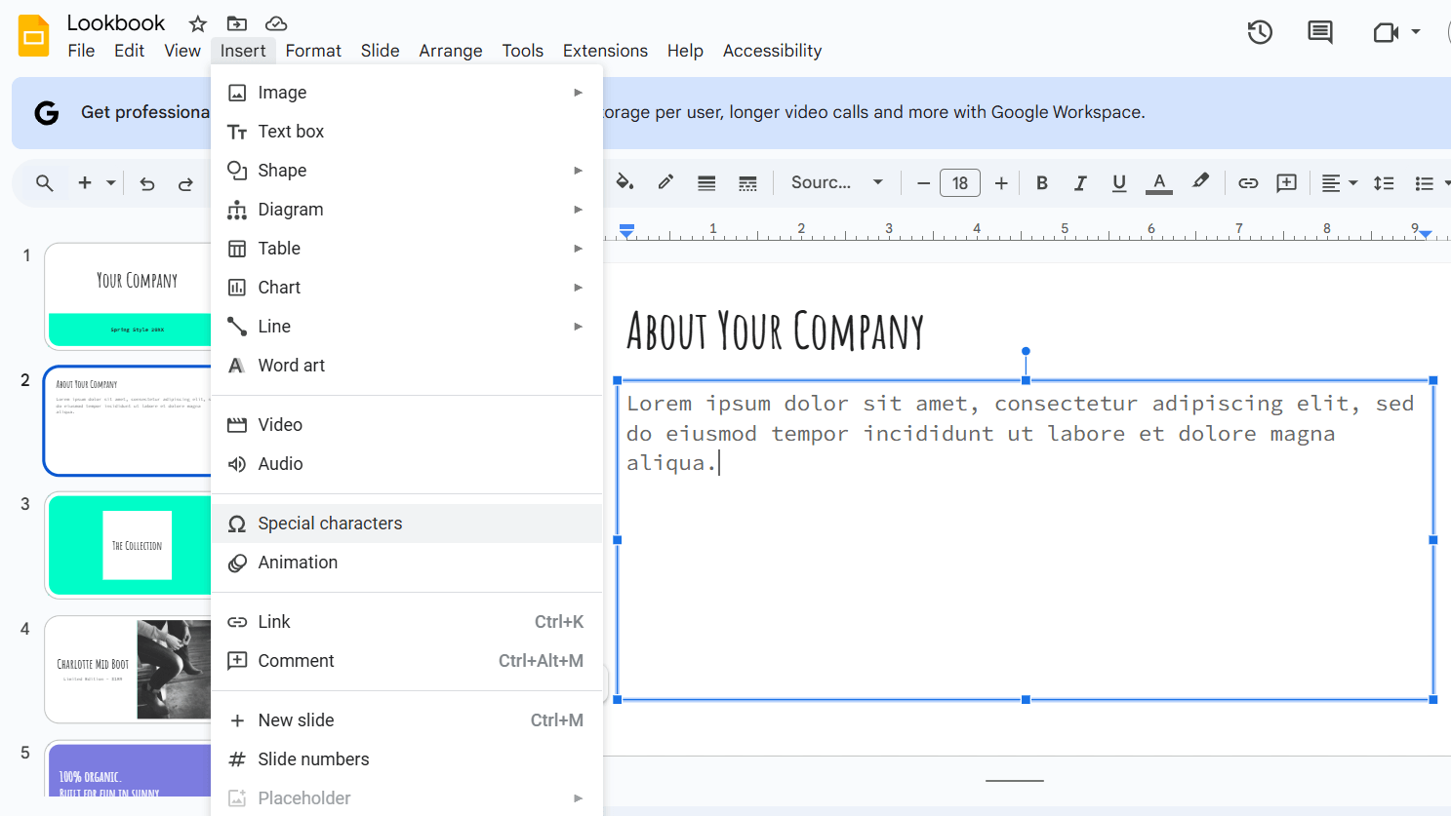Select the border color pencil tool
This screenshot has height=816, width=1451.
click(665, 182)
